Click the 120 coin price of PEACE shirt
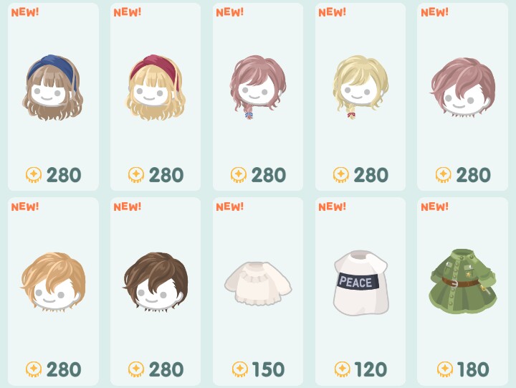This screenshot has width=516, height=388. point(371,369)
